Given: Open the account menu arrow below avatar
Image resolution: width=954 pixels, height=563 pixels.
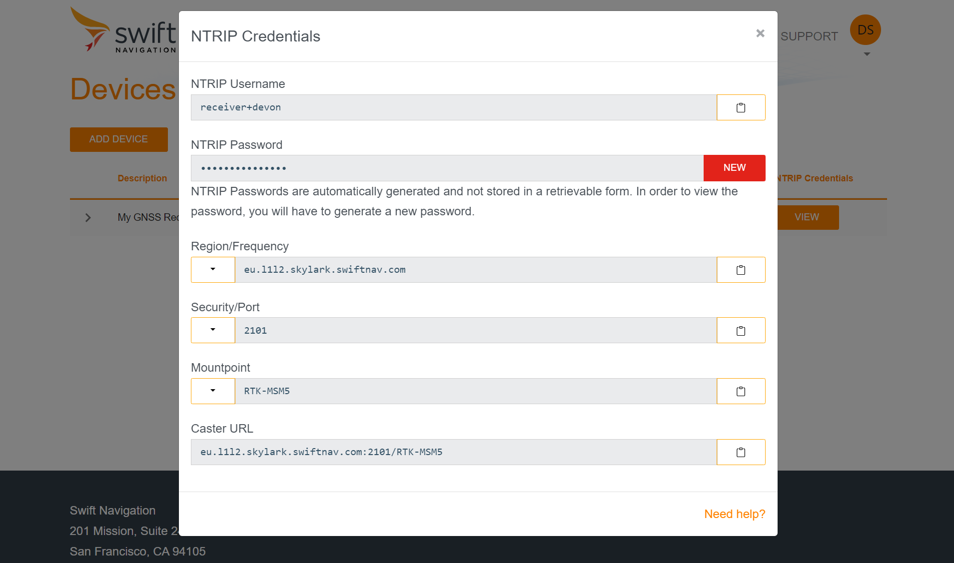Looking at the screenshot, I should [x=867, y=54].
